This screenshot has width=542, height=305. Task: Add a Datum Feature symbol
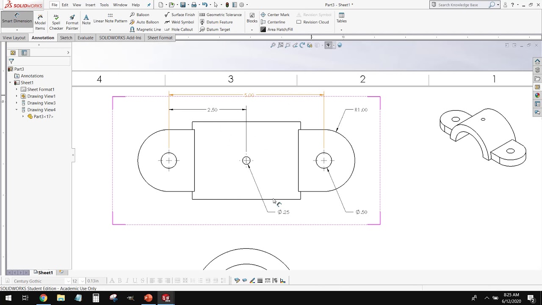[216, 22]
